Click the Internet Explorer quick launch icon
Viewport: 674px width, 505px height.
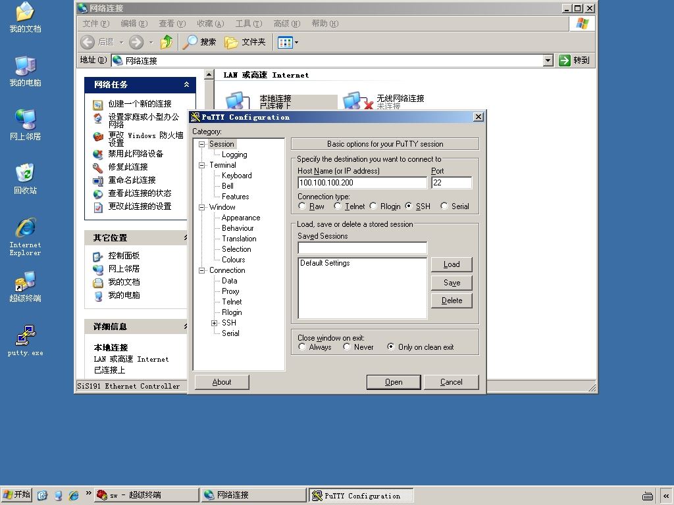pyautogui.click(x=74, y=496)
